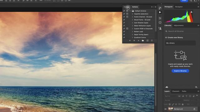The width and height of the screenshot is (200, 112).
Task: Click the Share button
Action: 184,1
